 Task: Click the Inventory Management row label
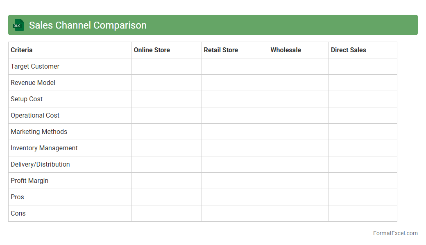[44, 148]
